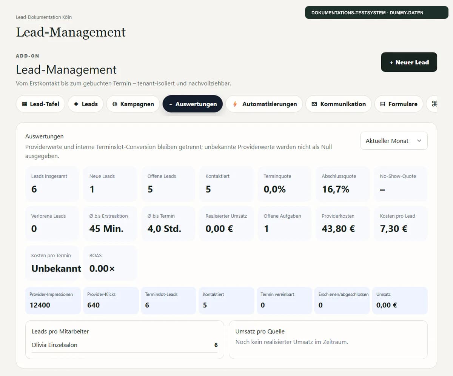Switch to the Formulare tab
This screenshot has height=376, width=453.
(399, 104)
